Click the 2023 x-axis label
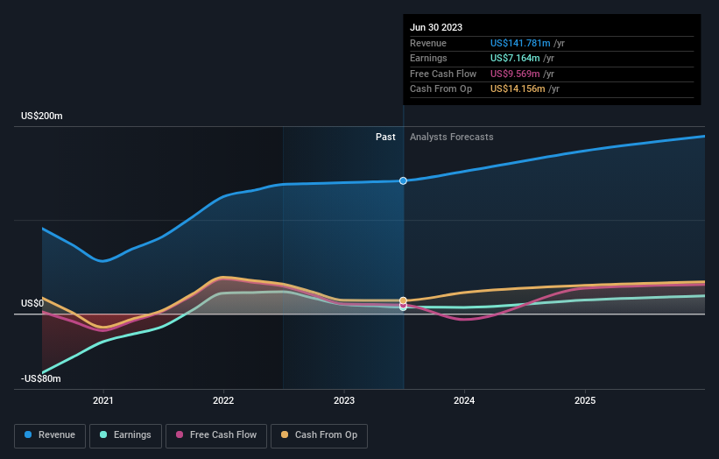The width and height of the screenshot is (719, 459). click(x=344, y=400)
